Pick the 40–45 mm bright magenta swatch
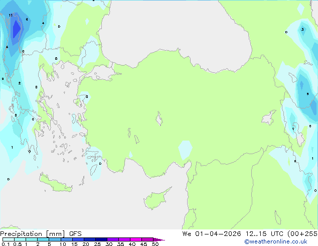 136,239
